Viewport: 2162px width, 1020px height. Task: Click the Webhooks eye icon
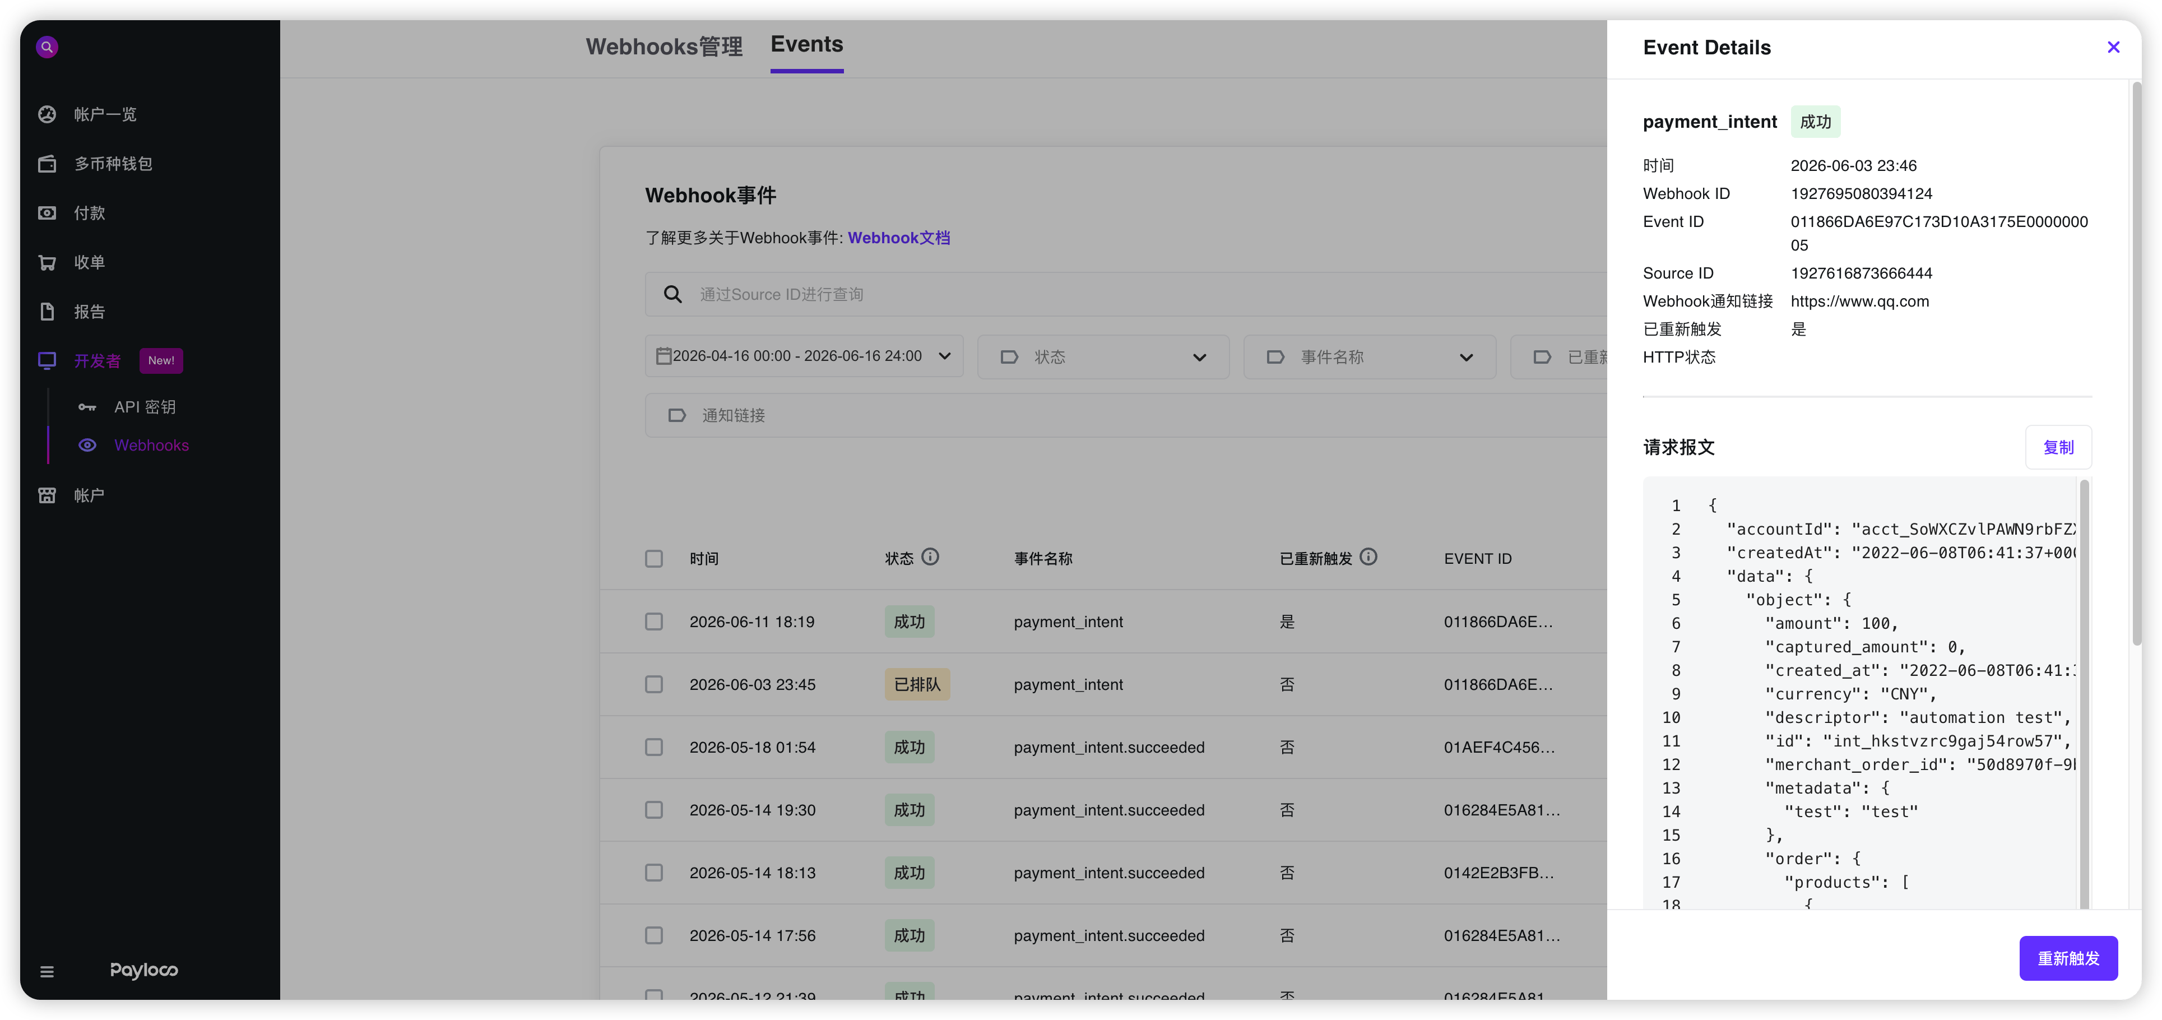click(87, 445)
